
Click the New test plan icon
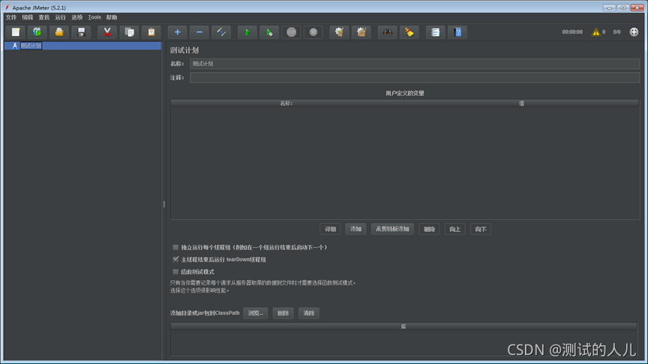coord(15,32)
